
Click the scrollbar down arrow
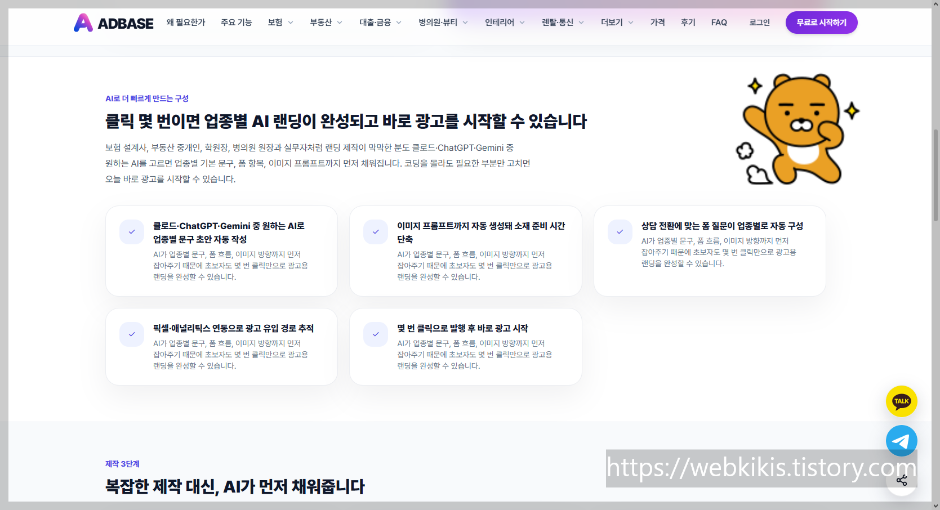coord(936,505)
